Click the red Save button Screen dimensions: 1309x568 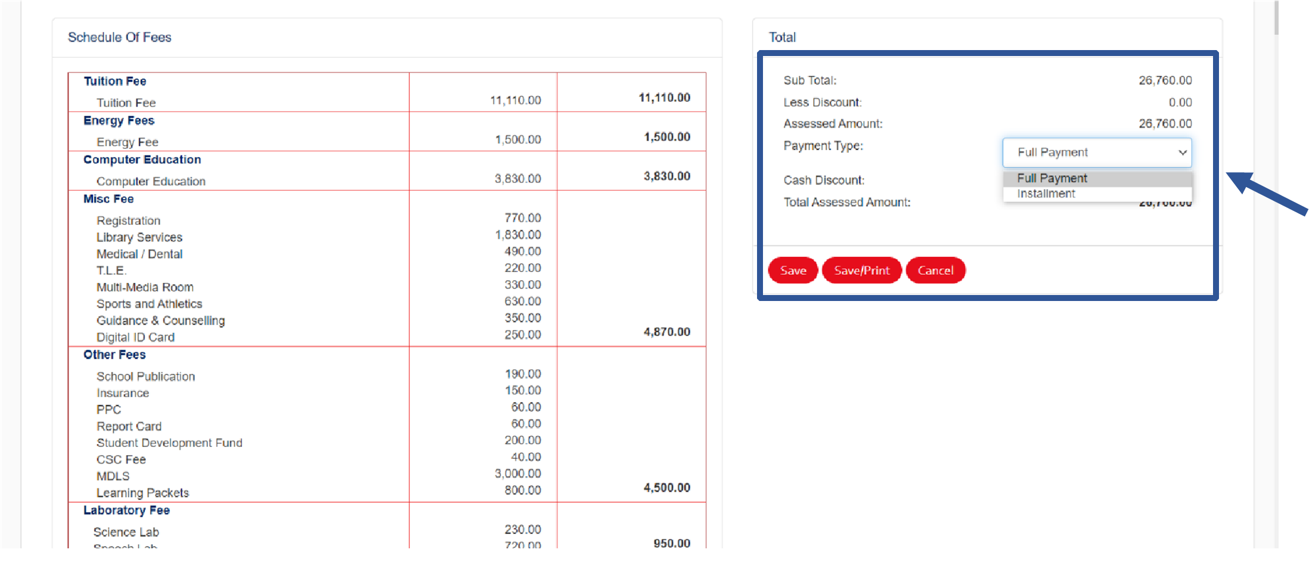(793, 271)
